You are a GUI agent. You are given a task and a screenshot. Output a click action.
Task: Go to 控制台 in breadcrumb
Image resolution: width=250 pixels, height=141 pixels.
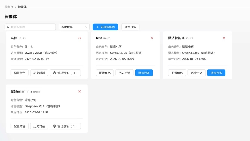click(9, 7)
